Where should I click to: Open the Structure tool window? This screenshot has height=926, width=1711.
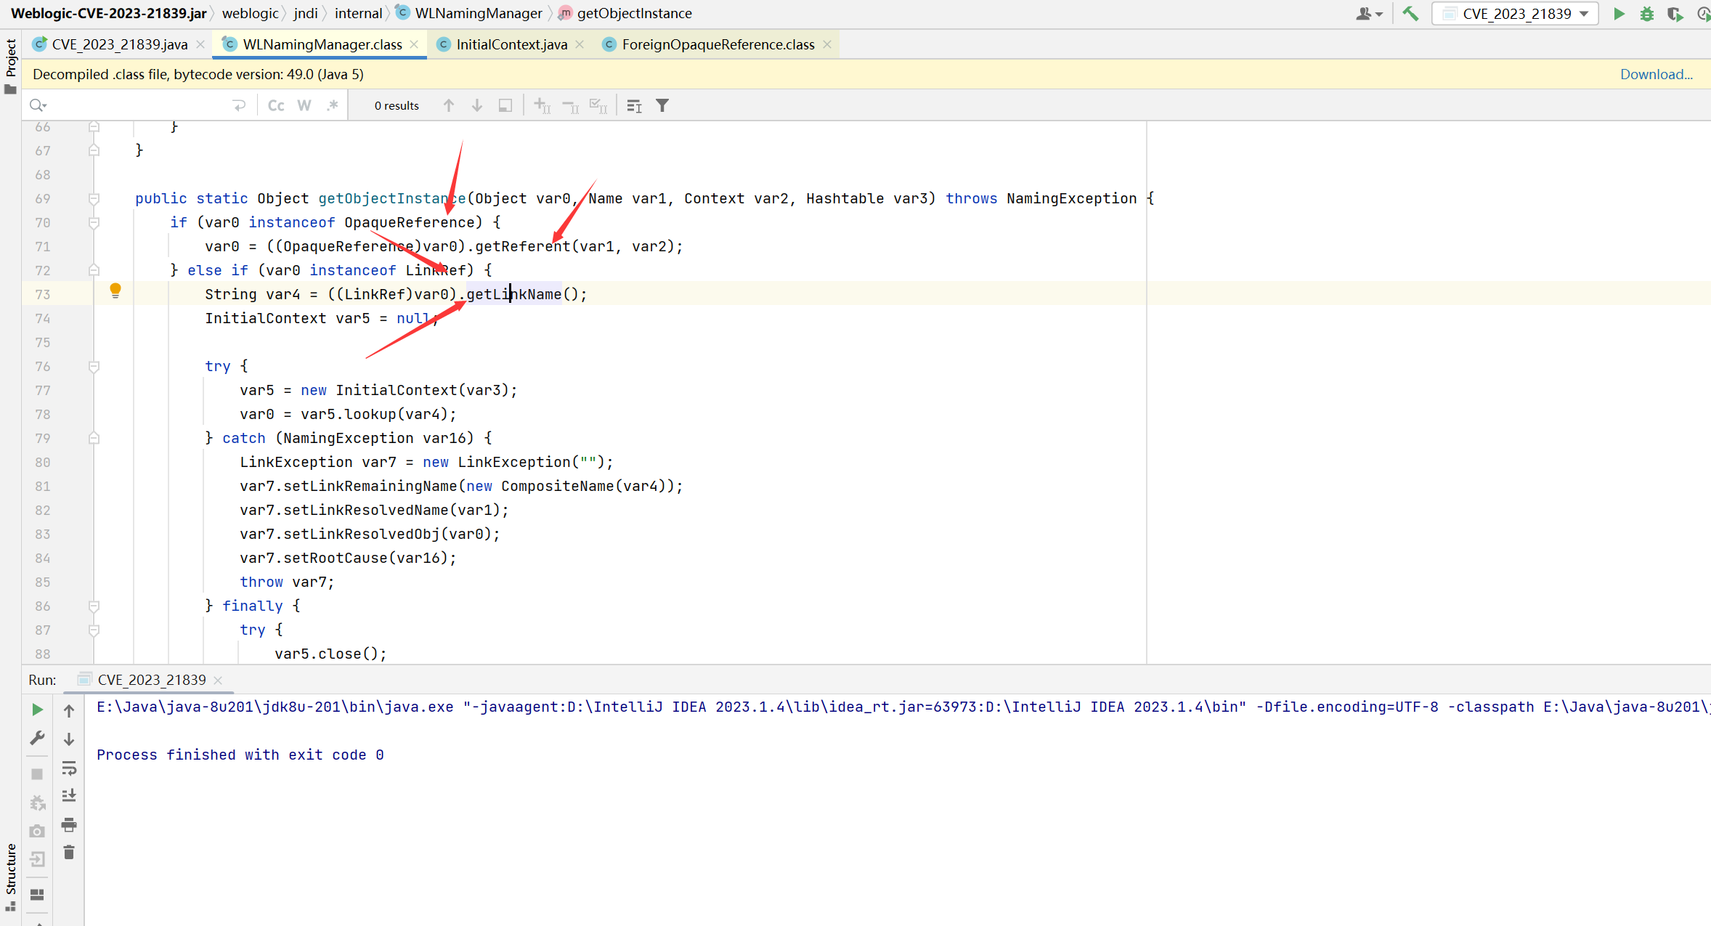[10, 877]
